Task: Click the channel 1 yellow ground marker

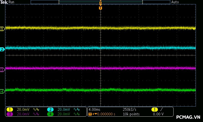Action: (2, 29)
